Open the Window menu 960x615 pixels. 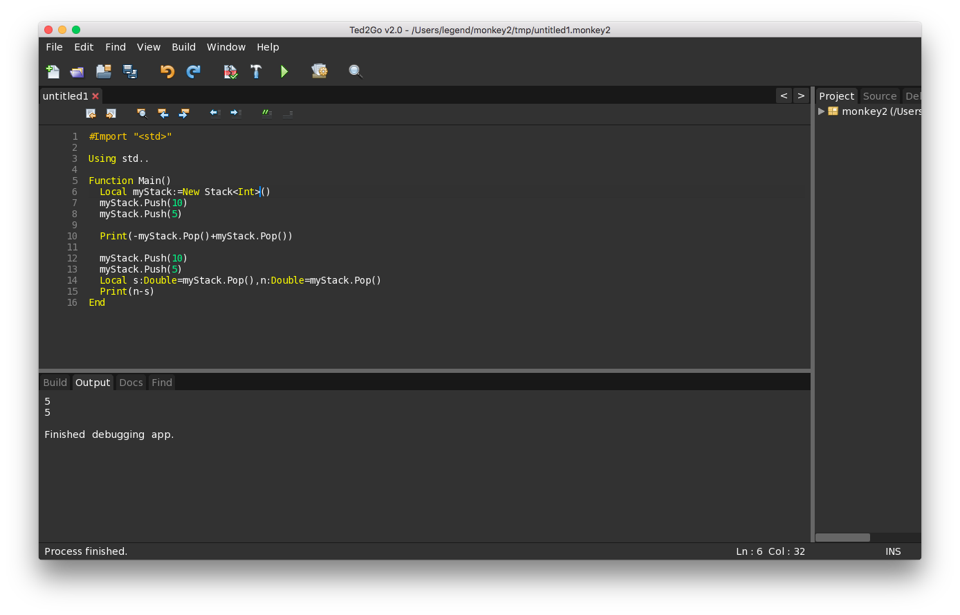tap(226, 47)
